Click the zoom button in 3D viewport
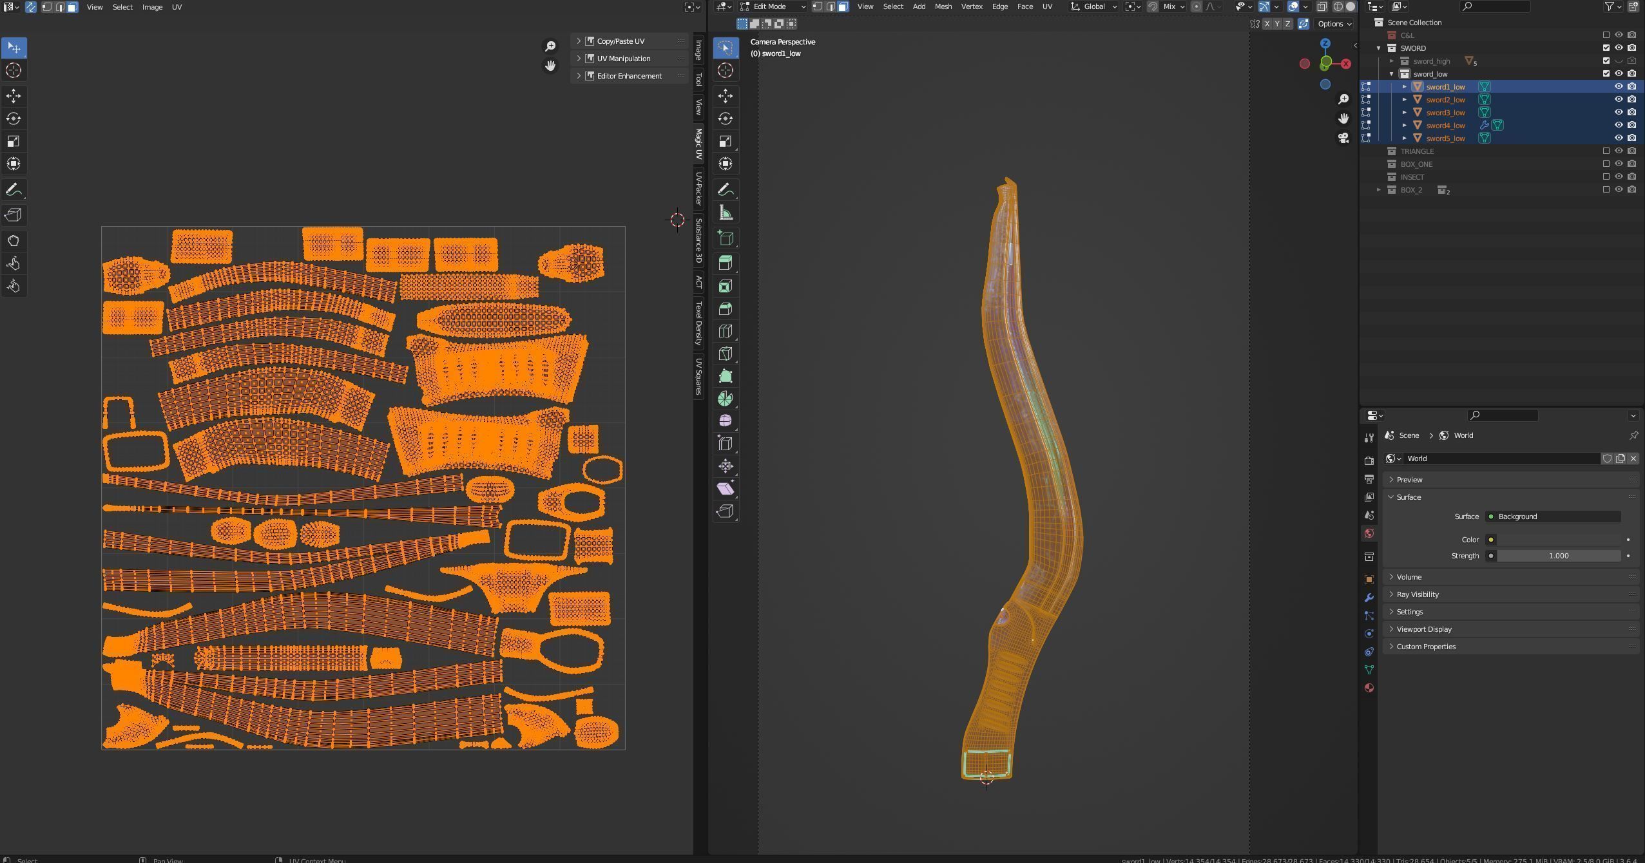1645x863 pixels. [x=1343, y=99]
